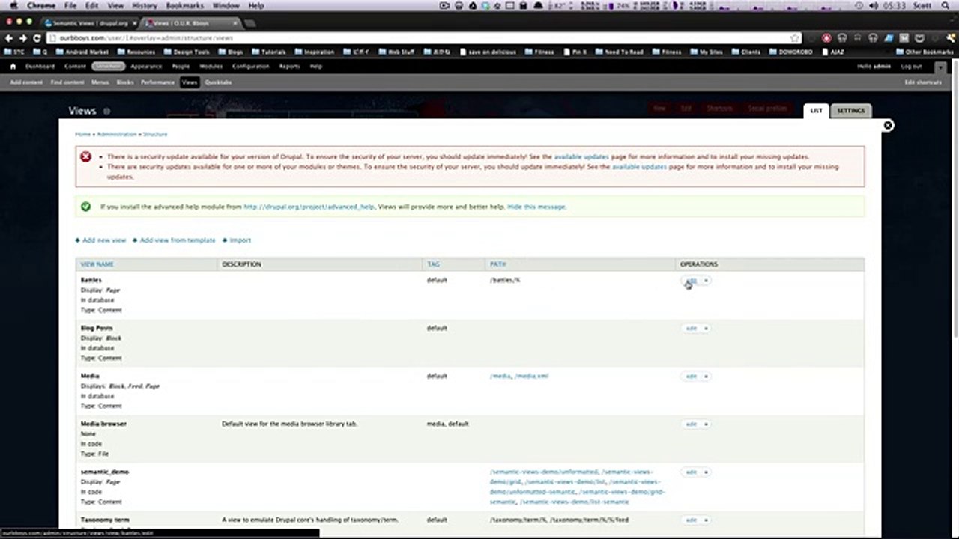Image resolution: width=959 pixels, height=539 pixels.
Task: Open the Clients bookmark folder
Action: coord(745,52)
